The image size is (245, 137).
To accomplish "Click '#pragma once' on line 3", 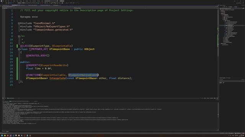I will (29, 17).
